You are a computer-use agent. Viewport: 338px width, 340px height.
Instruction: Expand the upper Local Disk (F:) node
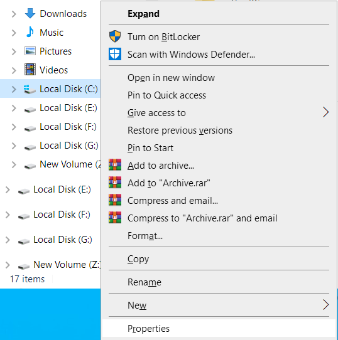tap(14, 127)
